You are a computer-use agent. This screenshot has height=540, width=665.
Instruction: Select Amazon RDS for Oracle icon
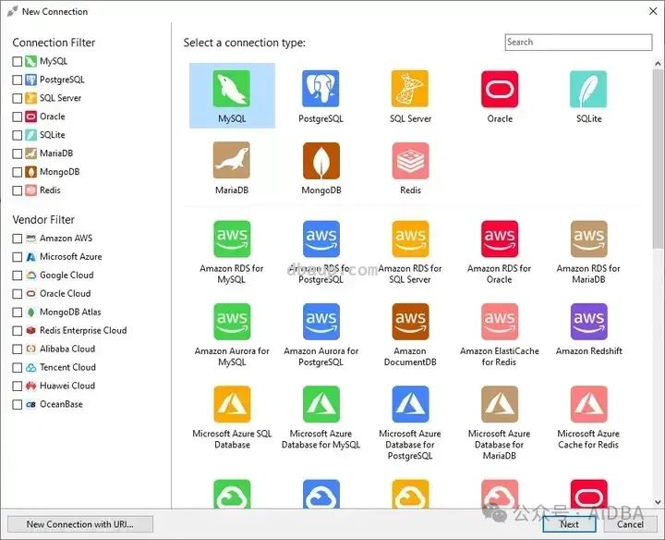[500, 239]
